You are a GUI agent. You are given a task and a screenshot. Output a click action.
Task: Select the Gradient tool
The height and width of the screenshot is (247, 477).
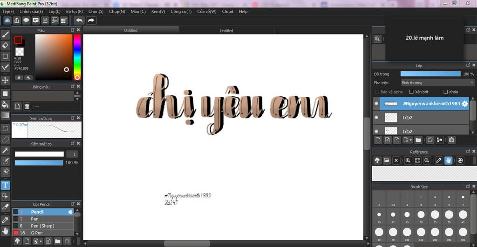5,115
